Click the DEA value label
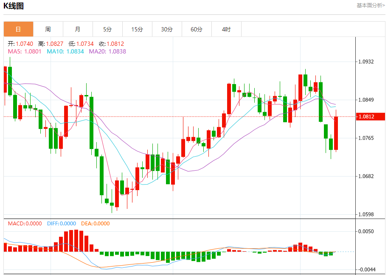The height and width of the screenshot is (275, 388). pos(95,224)
